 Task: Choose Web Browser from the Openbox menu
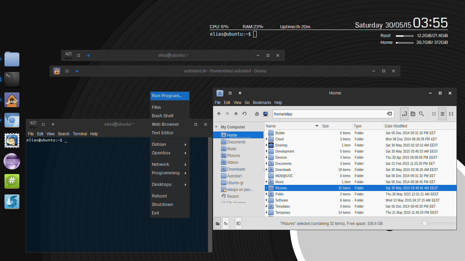170,124
